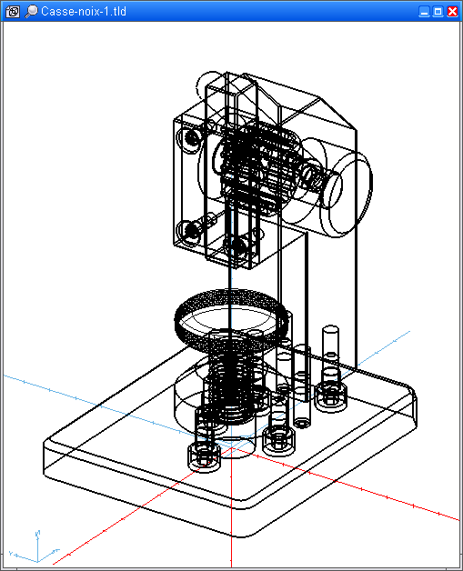Maximize the Casse-noix-1.tld window
463x571 pixels.
pos(438,12)
